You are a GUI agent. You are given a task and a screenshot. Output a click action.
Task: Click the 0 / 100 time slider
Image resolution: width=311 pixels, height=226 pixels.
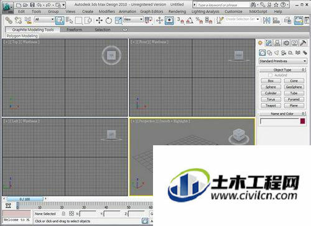25,199
